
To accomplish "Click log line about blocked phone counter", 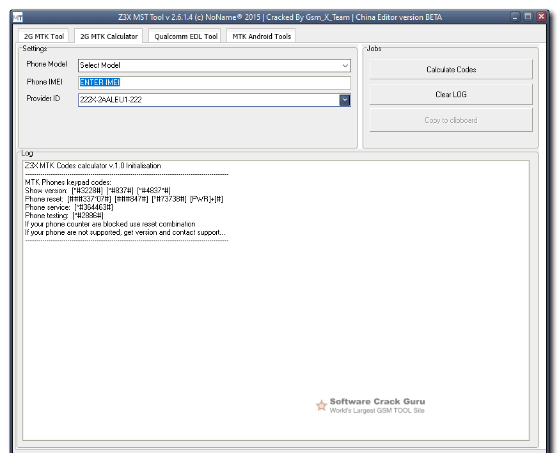I will click(x=110, y=224).
